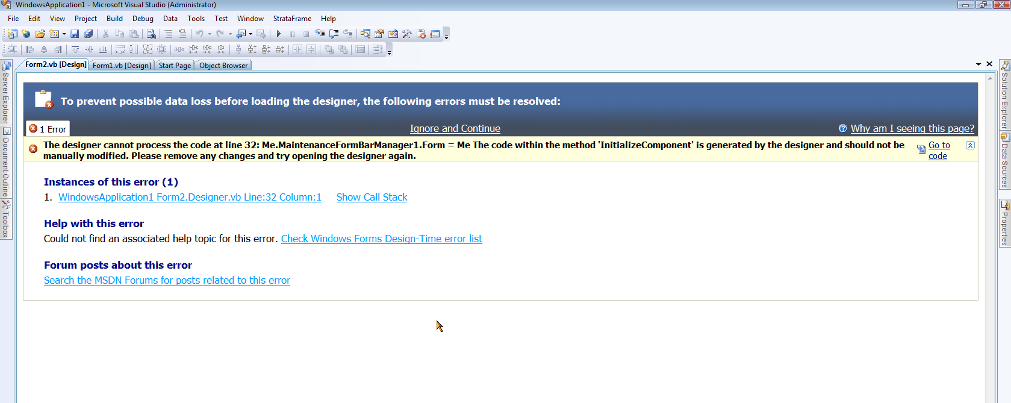This screenshot has height=403, width=1011.
Task: Open Solution Explorer from the toolbar icon
Action: 366,34
